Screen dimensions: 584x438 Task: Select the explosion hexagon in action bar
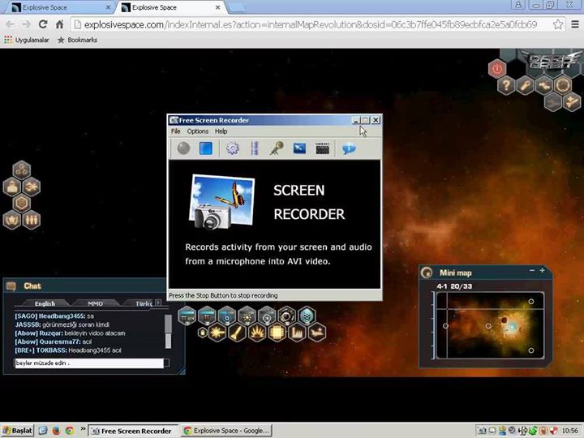[257, 333]
